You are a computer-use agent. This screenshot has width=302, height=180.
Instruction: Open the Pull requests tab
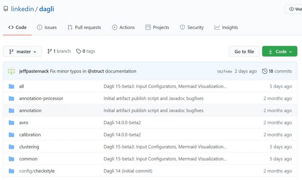click(x=84, y=27)
